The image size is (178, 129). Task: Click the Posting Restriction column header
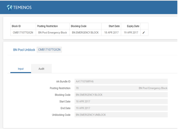53,26
